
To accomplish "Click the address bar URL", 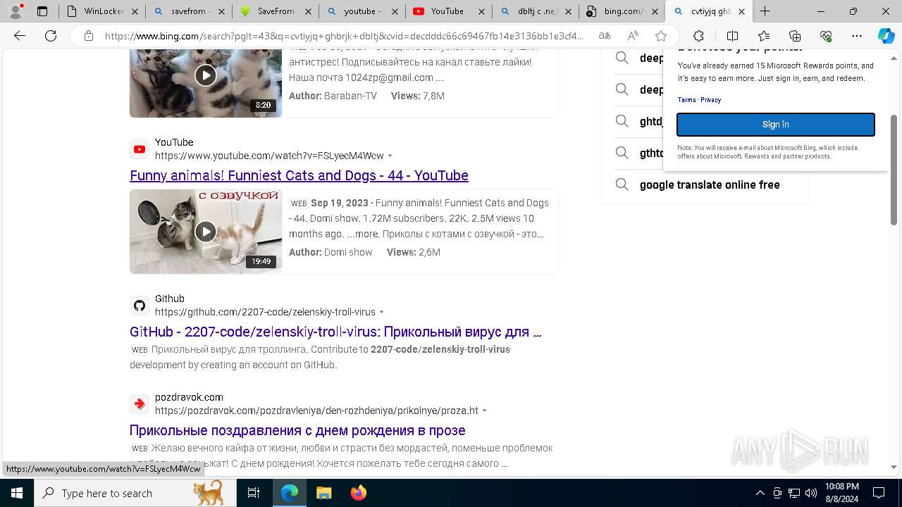I will coord(344,36).
